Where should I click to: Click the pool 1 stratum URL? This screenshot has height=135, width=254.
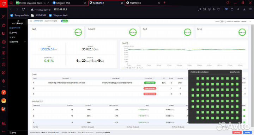(x=67, y=83)
